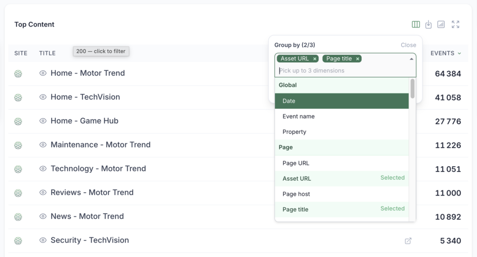Open the columns layout icon

coord(416,24)
